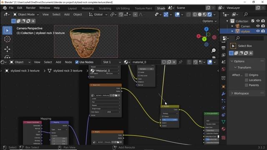Search the outliner with magnifier icon
Screen dimensions: 267x150
coord(246,15)
